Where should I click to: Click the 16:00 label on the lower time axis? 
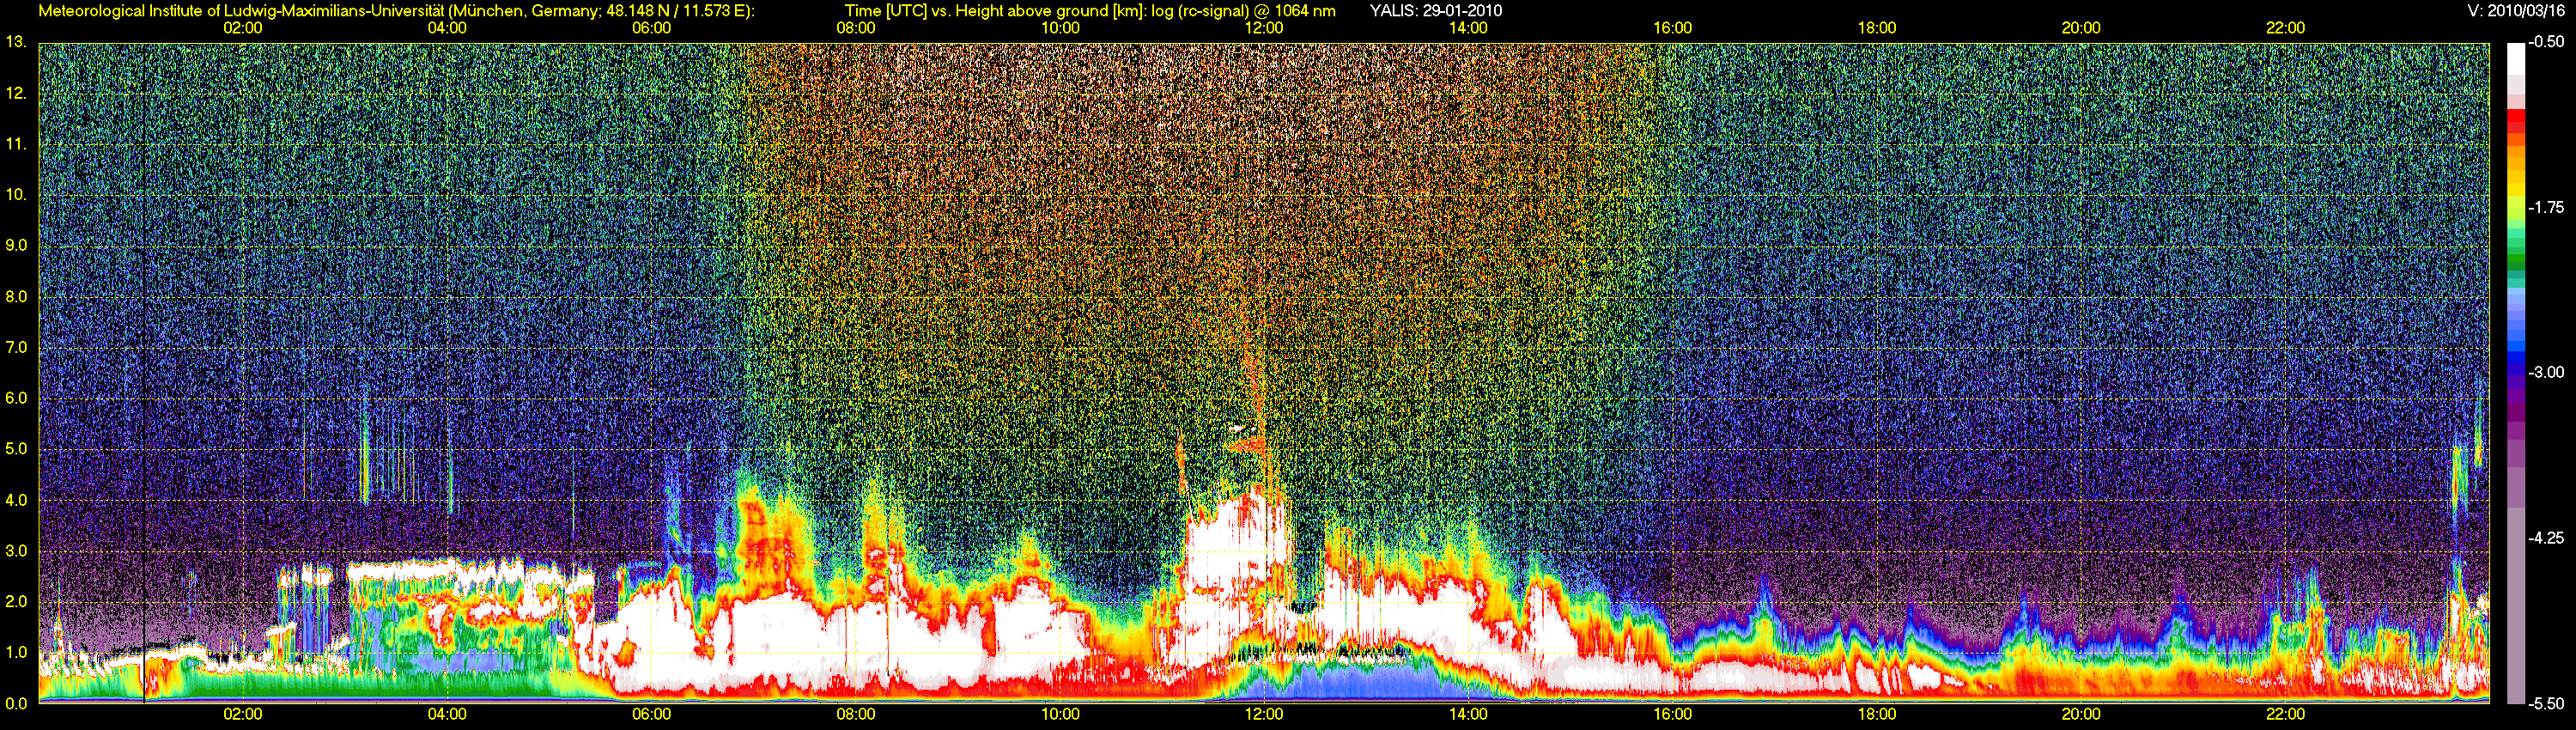(1672, 714)
